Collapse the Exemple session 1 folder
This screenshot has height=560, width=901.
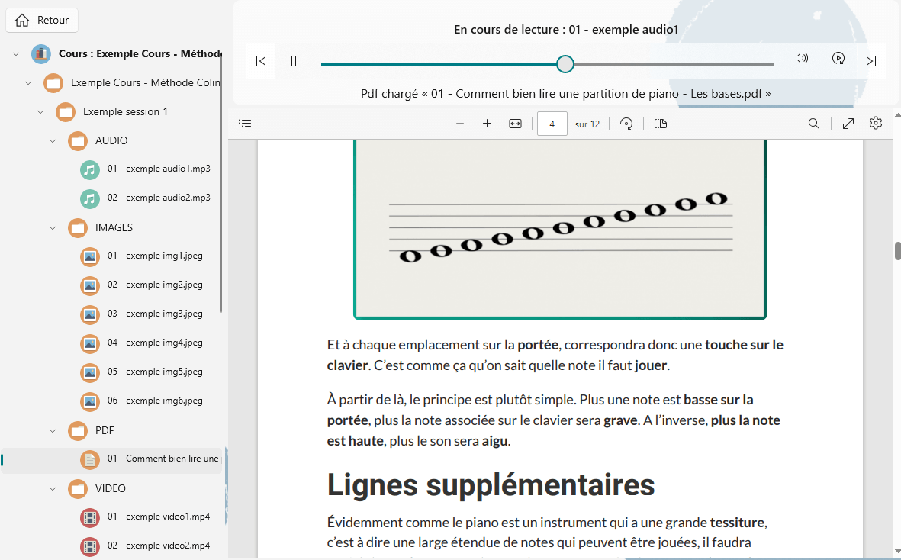click(x=40, y=112)
